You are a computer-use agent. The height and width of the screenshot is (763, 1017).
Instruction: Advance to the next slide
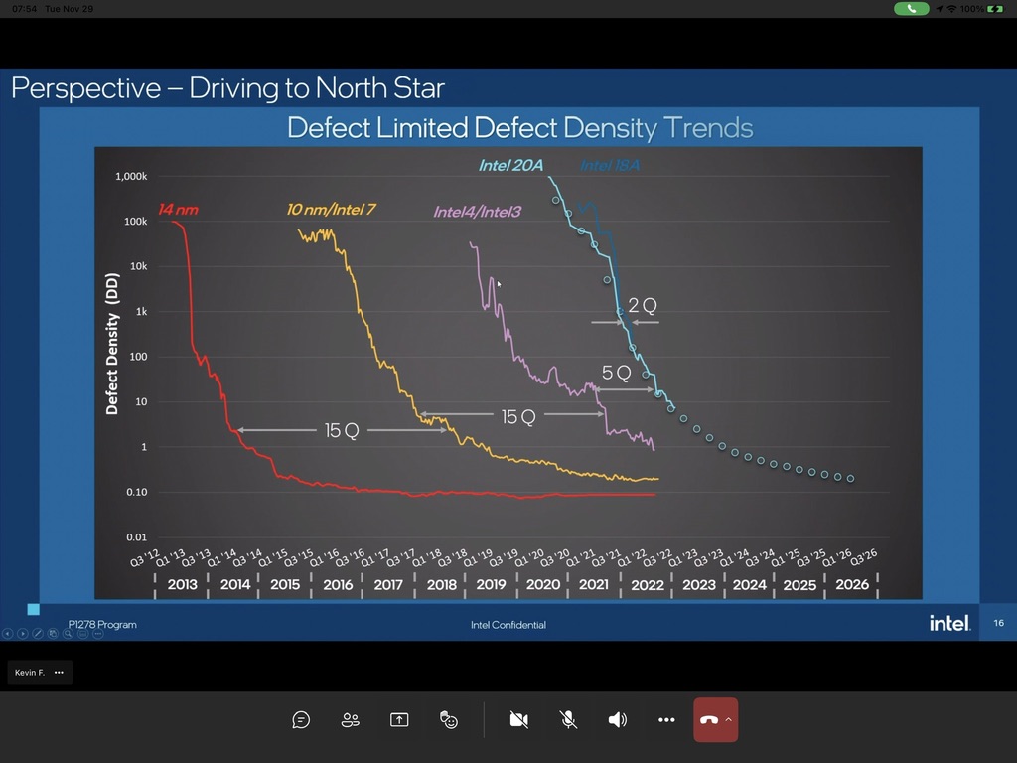23,633
